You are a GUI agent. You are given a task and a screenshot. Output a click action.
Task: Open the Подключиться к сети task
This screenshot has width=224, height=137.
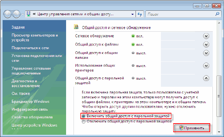click(30, 48)
